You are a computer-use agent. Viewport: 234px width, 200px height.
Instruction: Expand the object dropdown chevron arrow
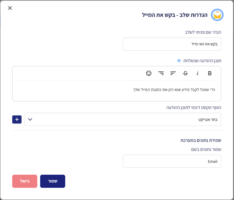30,119
